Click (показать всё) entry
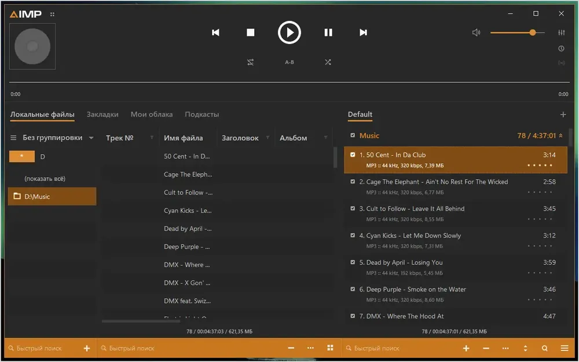 coord(45,178)
